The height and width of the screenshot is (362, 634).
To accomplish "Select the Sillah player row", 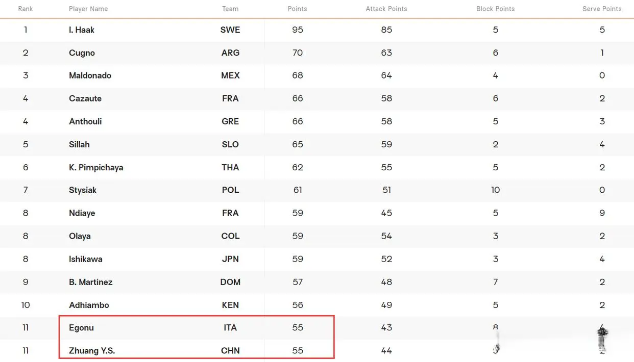I will click(x=317, y=144).
